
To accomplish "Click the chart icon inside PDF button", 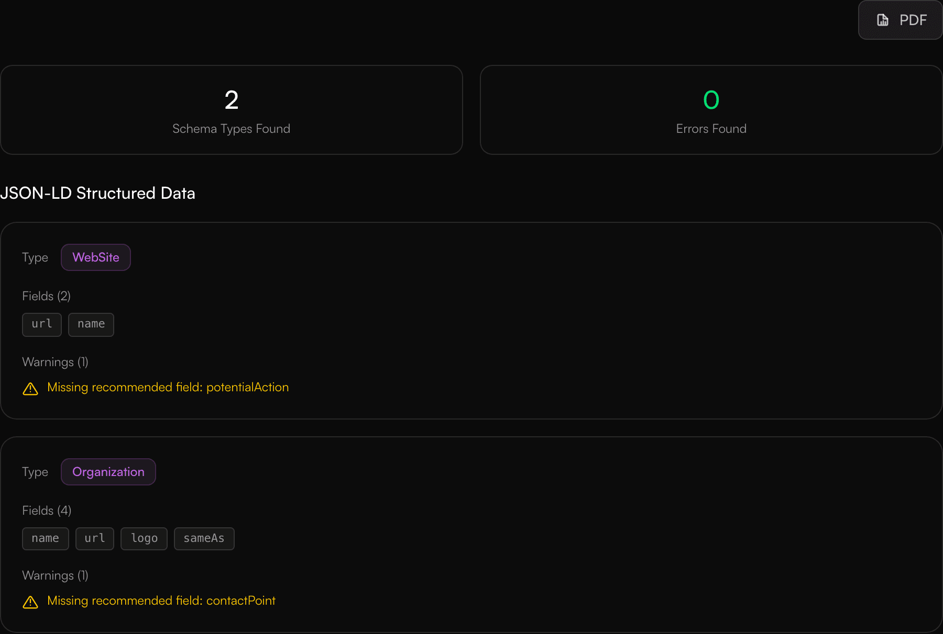I will (882, 20).
